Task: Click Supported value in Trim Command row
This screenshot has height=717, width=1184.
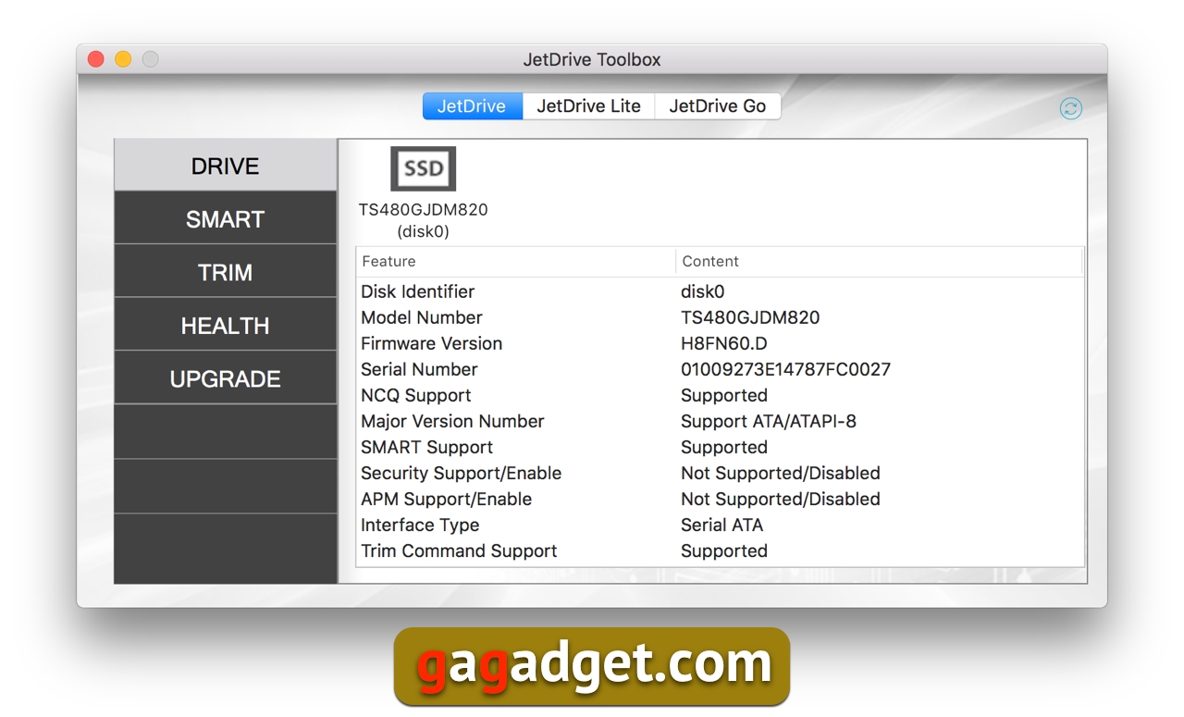Action: click(724, 550)
